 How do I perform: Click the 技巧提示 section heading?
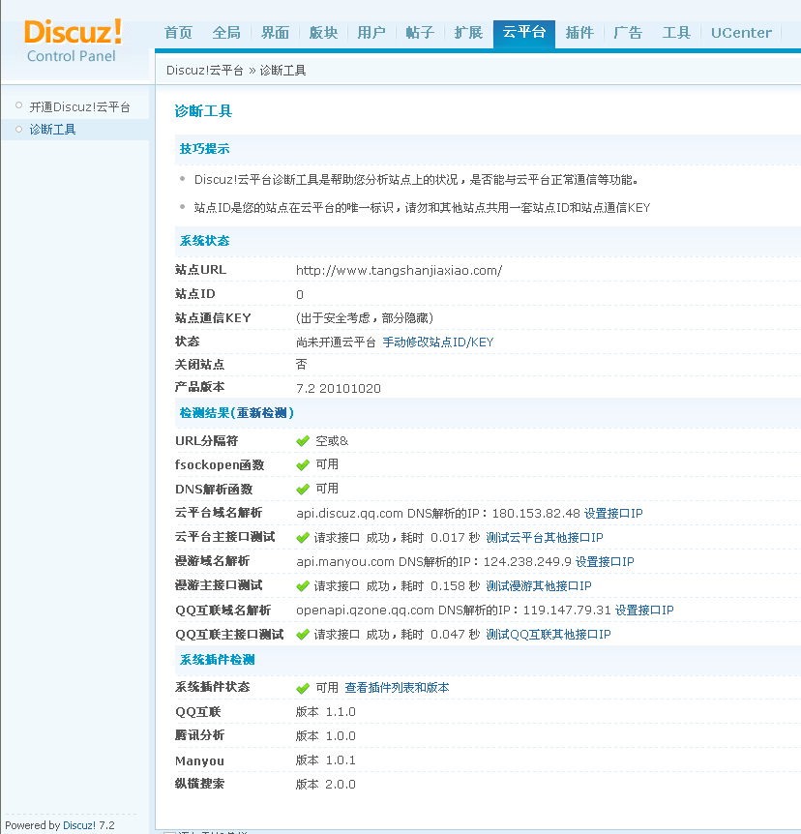coord(204,149)
